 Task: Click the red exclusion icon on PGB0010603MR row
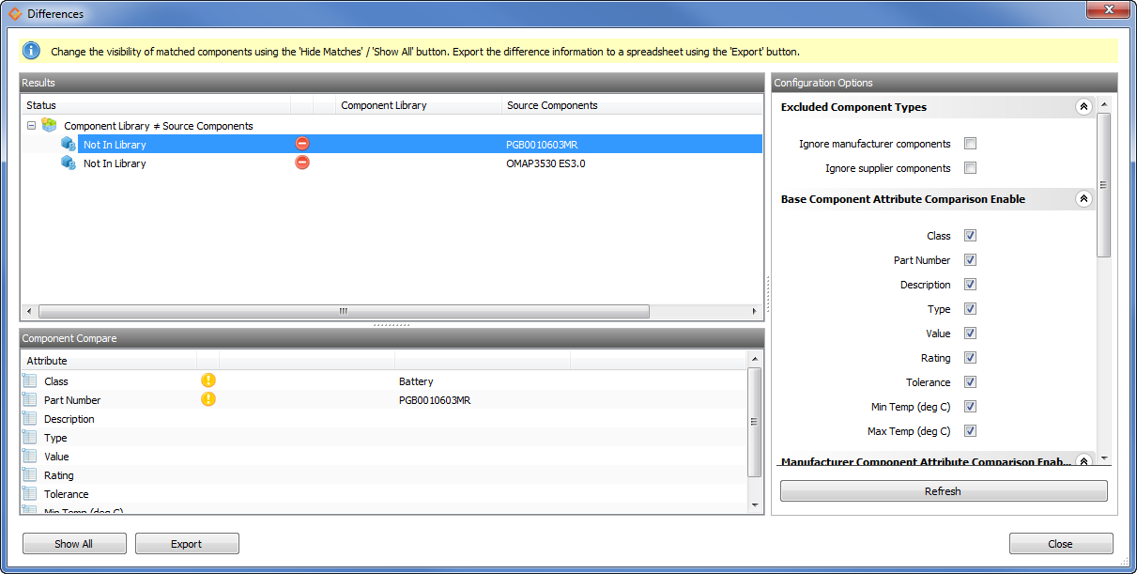(x=301, y=144)
